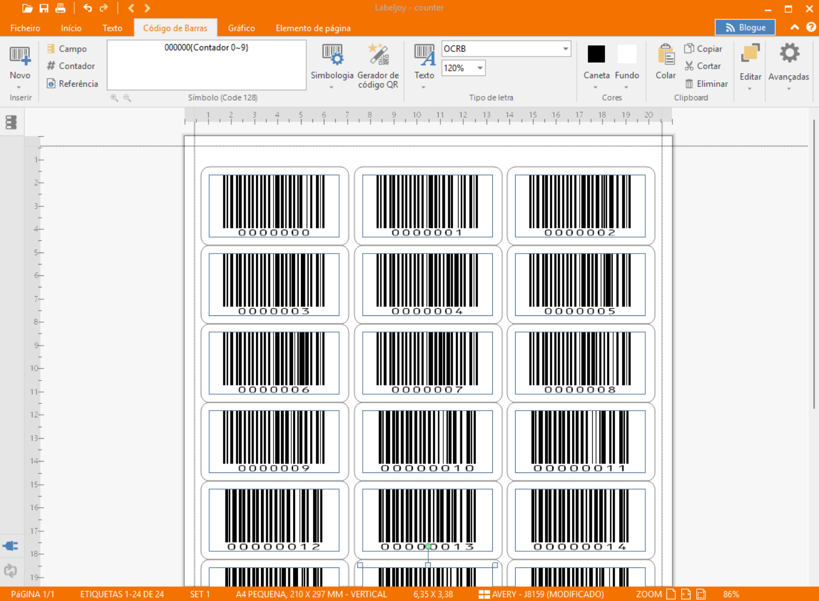Open the Ficheiro menu

click(25, 28)
